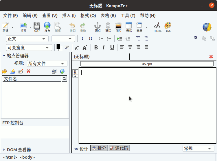This screenshot has width=217, height=161.
Task: Click the Open (打开) toolbar icon
Action: [23, 27]
